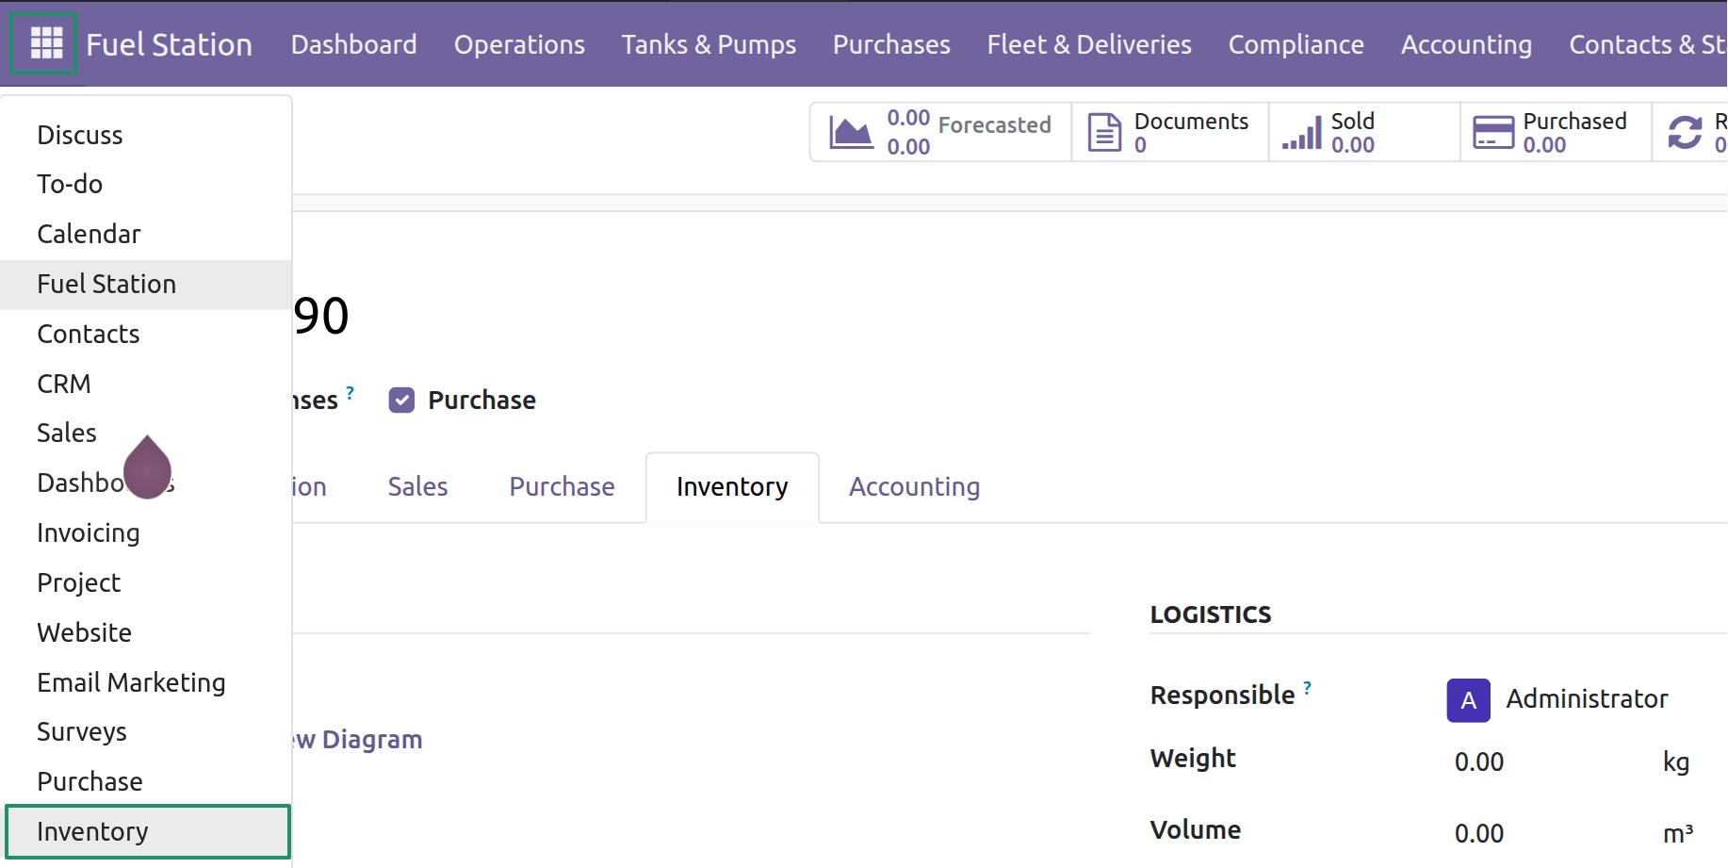Open the Responsible Administrator field

[x=1586, y=699]
